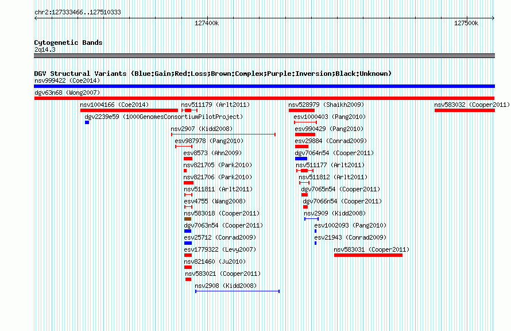Image resolution: width=511 pixels, height=331 pixels.
Task: Open esv21943 (Conrad2009) variant
Action: point(350,237)
